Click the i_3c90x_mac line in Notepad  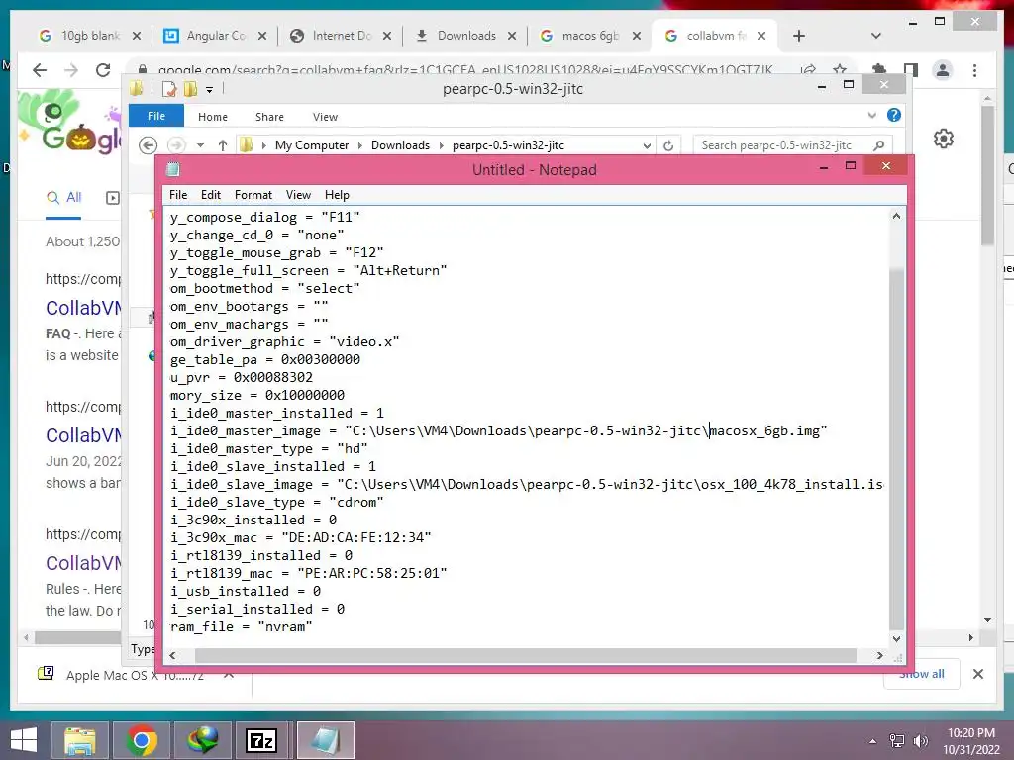[301, 537]
